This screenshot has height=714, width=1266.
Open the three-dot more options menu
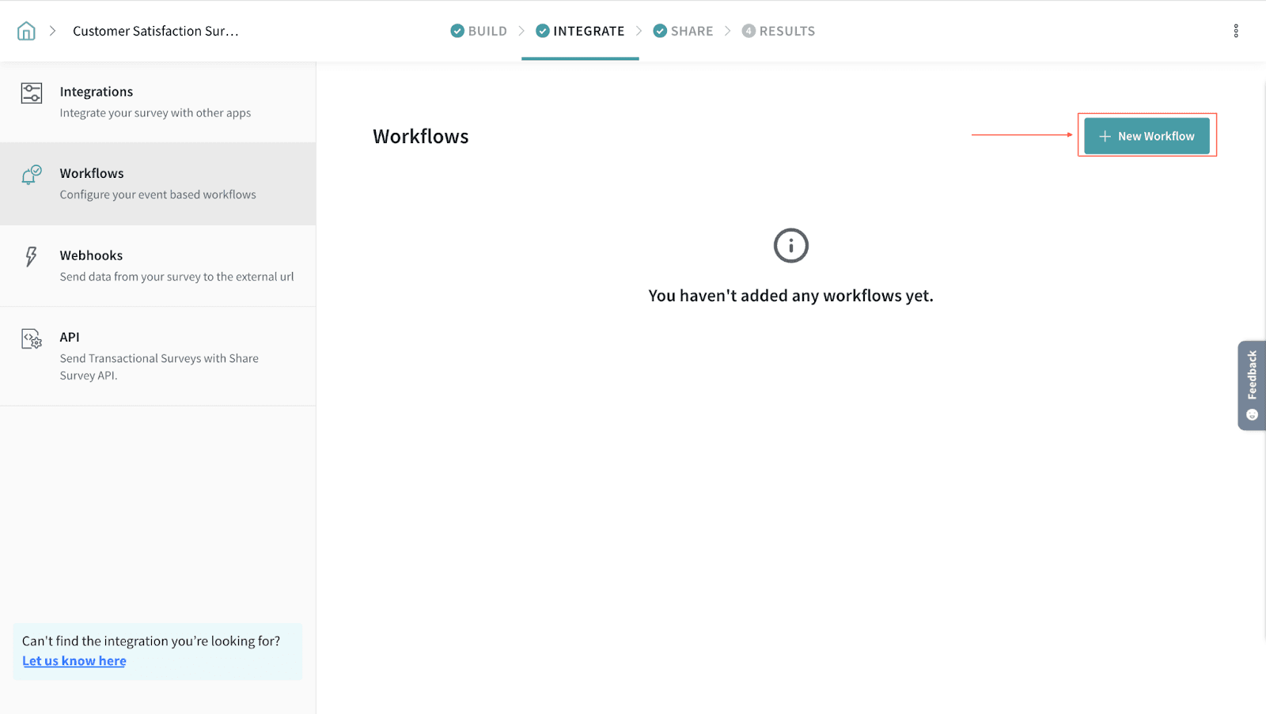coord(1235,31)
